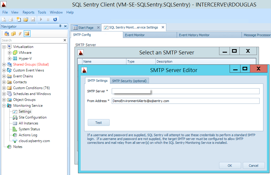Clear the Navigator search box with X
The width and height of the screenshot is (271, 175).
click(x=65, y=40)
